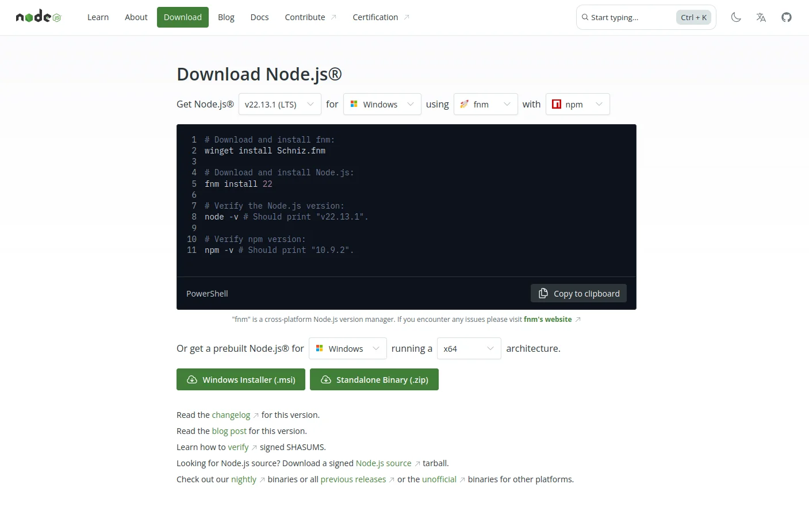The height and width of the screenshot is (511, 809).
Task: Open the fnm version manager dropdown
Action: click(x=485, y=105)
